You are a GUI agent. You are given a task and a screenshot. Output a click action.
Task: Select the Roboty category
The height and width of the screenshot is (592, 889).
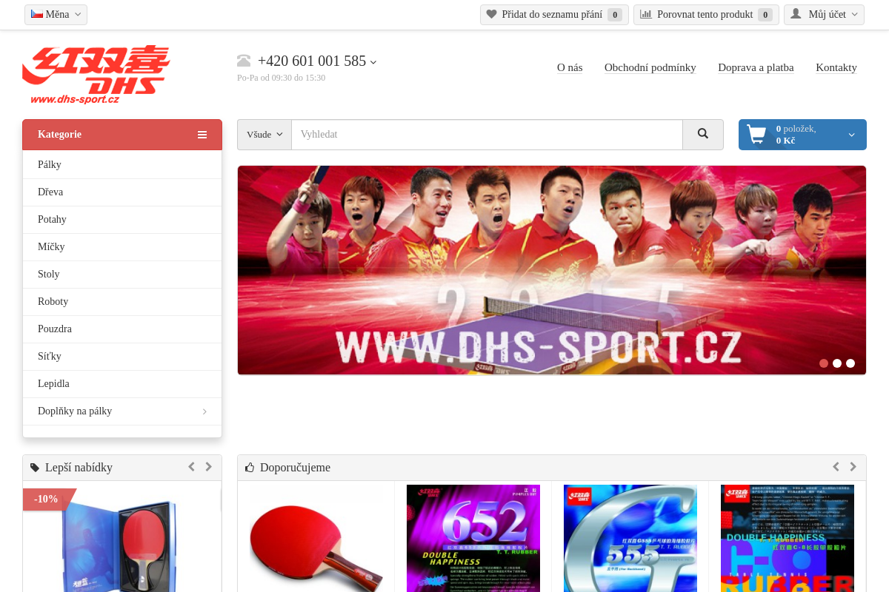[x=122, y=302]
